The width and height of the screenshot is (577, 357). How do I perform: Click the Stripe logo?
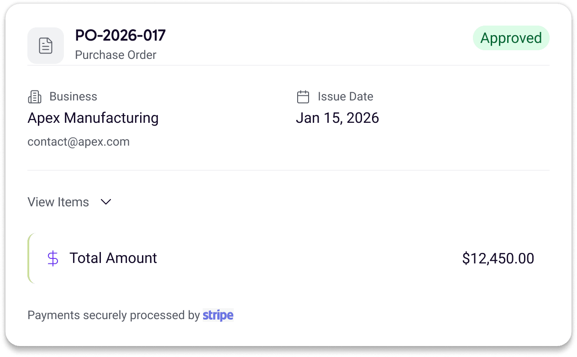(218, 315)
